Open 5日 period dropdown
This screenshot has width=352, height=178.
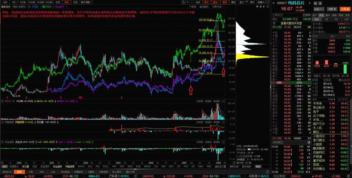15,2
